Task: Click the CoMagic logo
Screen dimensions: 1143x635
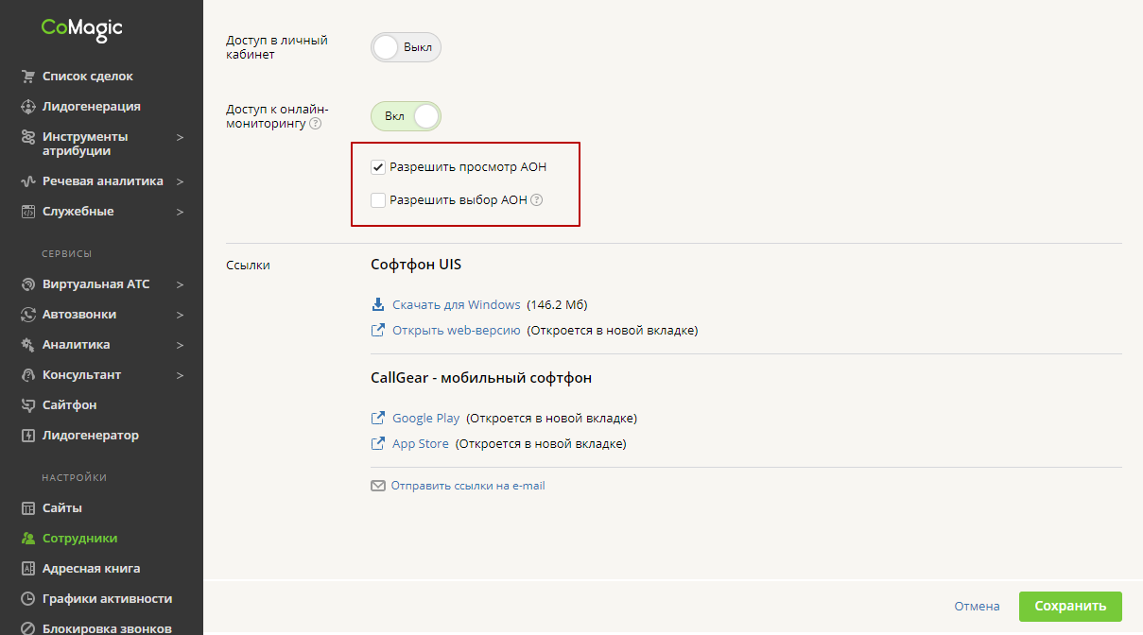Action: [x=82, y=29]
